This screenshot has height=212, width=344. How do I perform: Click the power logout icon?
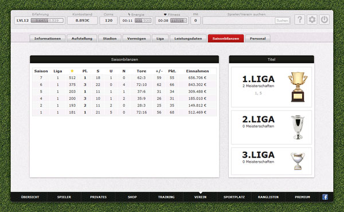(324, 19)
